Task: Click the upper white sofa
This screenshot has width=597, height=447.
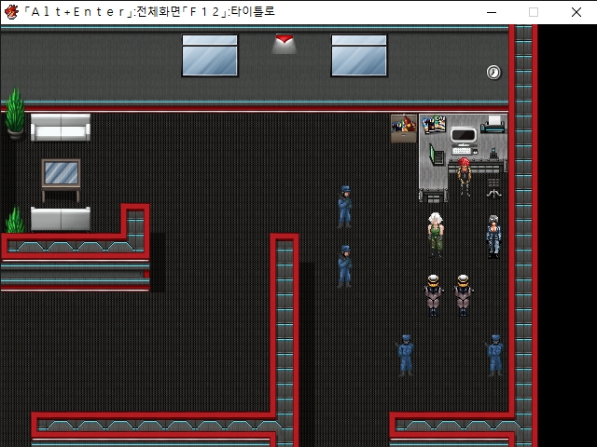Action: [x=61, y=128]
